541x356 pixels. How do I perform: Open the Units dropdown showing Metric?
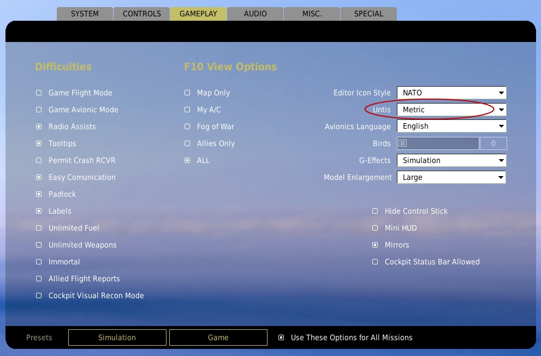451,110
